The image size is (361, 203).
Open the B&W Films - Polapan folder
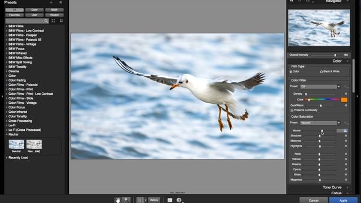coord(23,35)
